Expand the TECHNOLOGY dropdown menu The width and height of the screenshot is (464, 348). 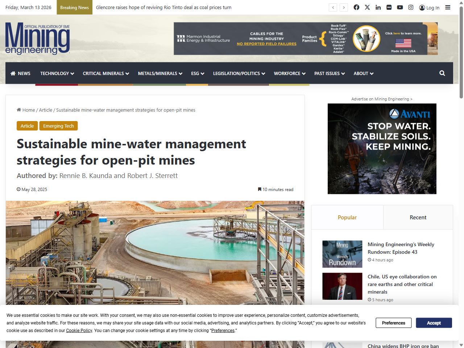click(57, 73)
